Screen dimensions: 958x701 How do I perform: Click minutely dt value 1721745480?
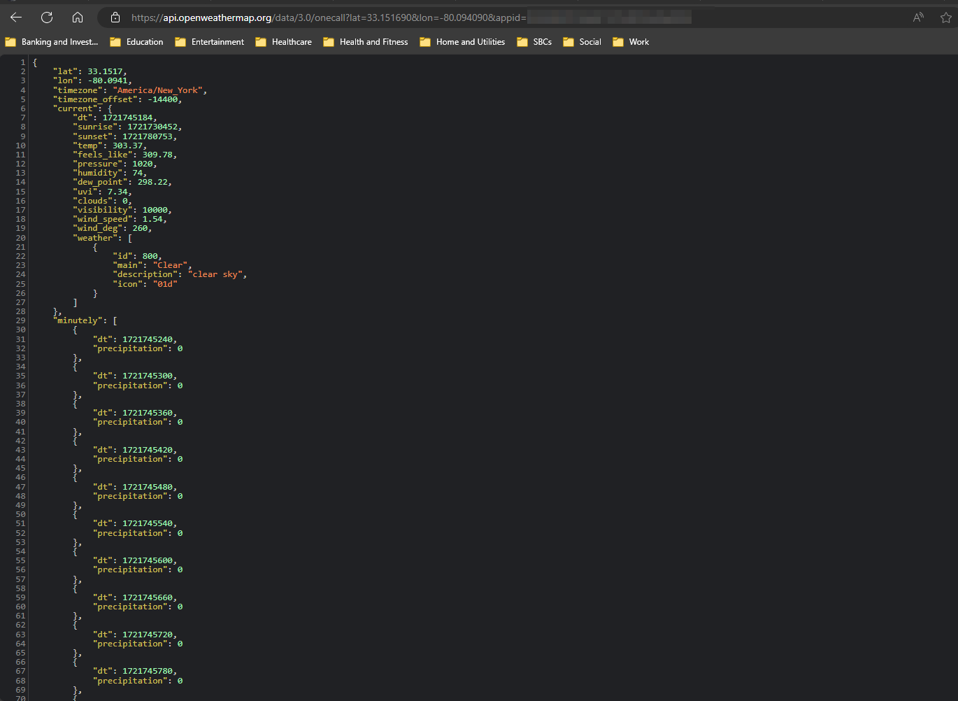click(148, 487)
